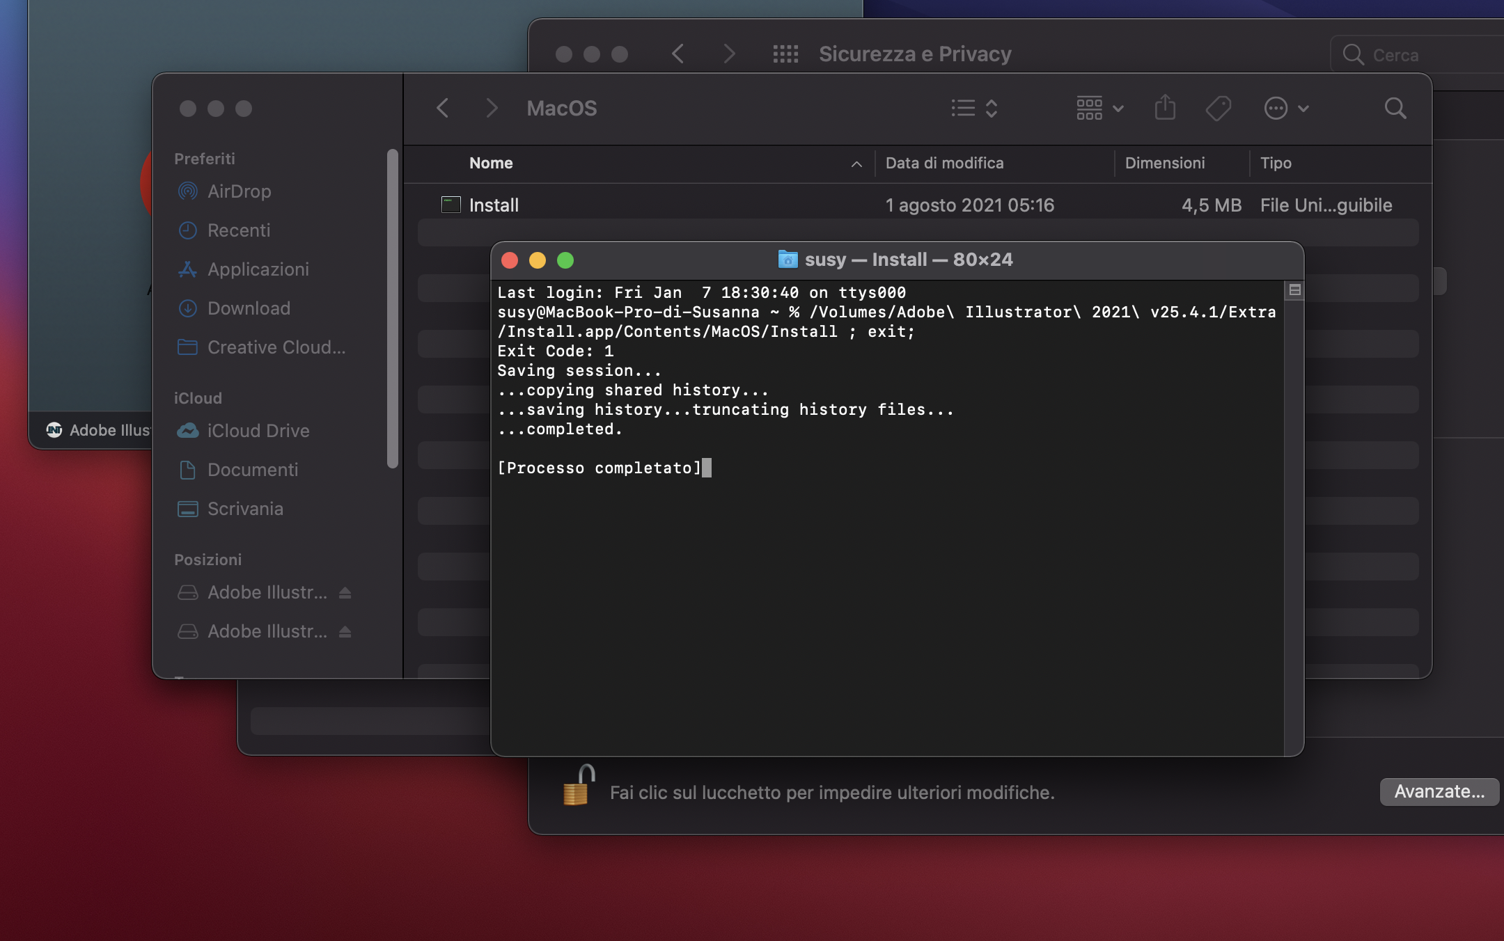Eject the second Adobe Illustr... volume
This screenshot has width=1504, height=941.
pyautogui.click(x=345, y=631)
